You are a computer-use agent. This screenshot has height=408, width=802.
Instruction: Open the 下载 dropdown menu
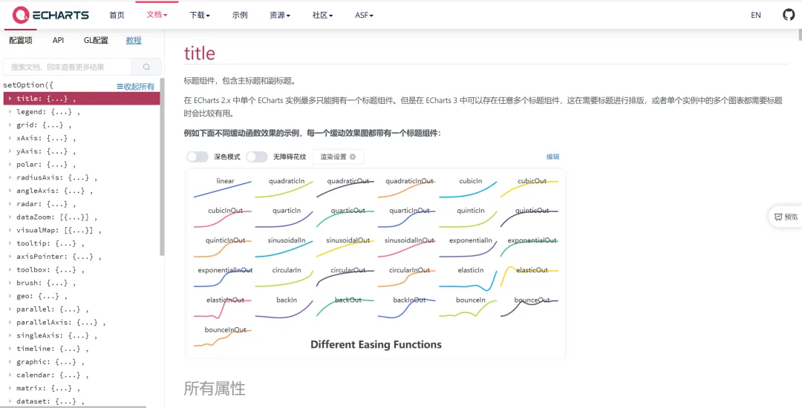click(200, 15)
